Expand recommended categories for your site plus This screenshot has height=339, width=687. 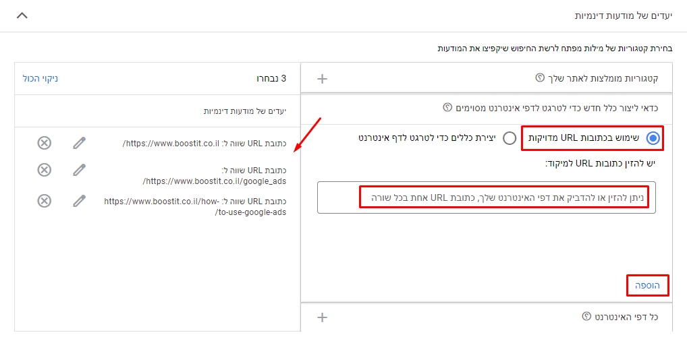322,79
